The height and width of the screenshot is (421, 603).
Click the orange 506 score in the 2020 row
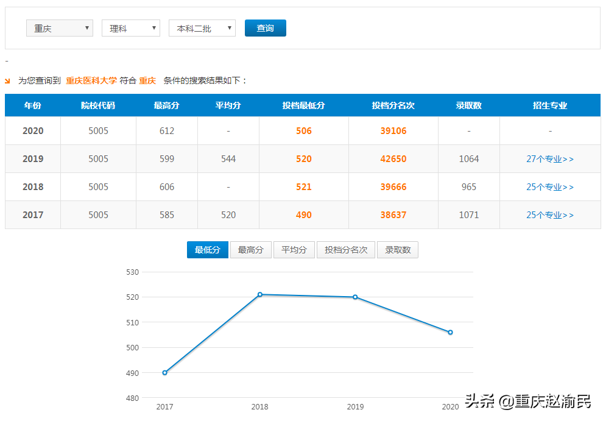tap(303, 130)
